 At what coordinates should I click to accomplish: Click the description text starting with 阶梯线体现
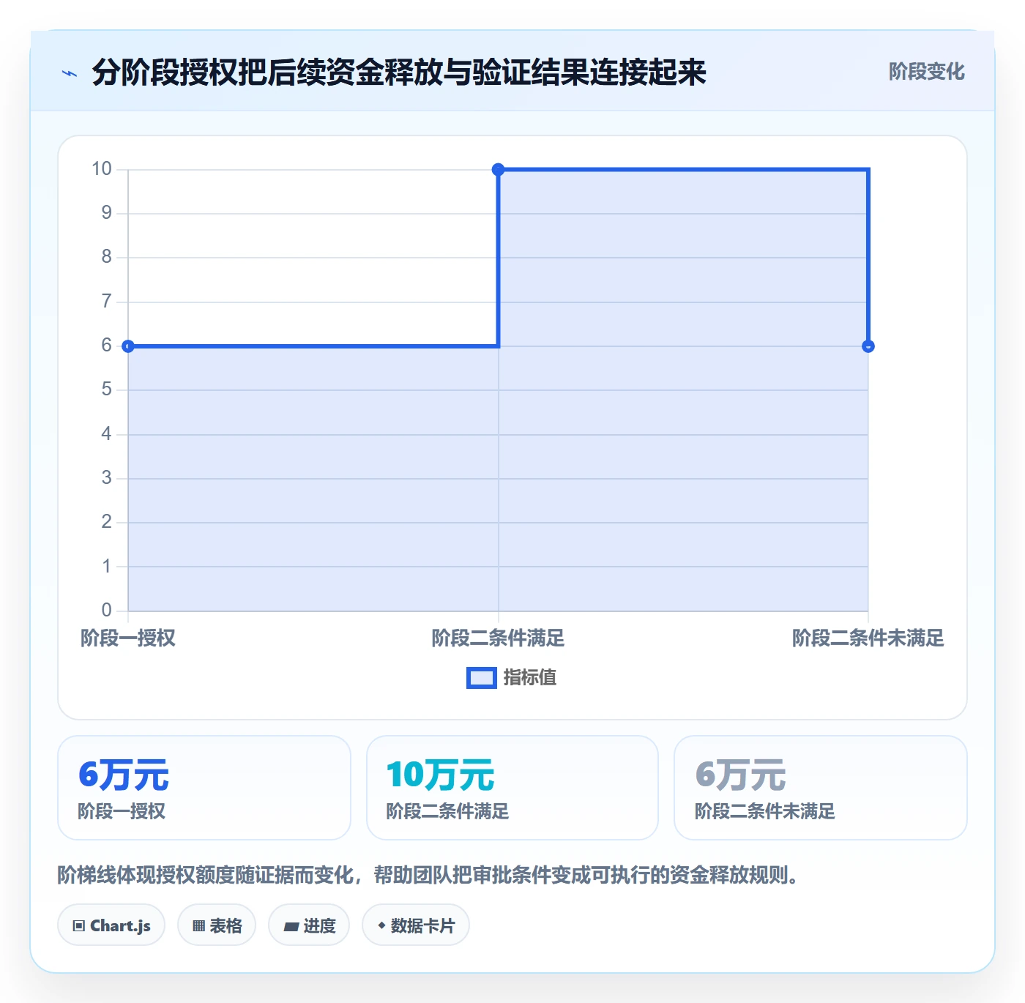[428, 875]
